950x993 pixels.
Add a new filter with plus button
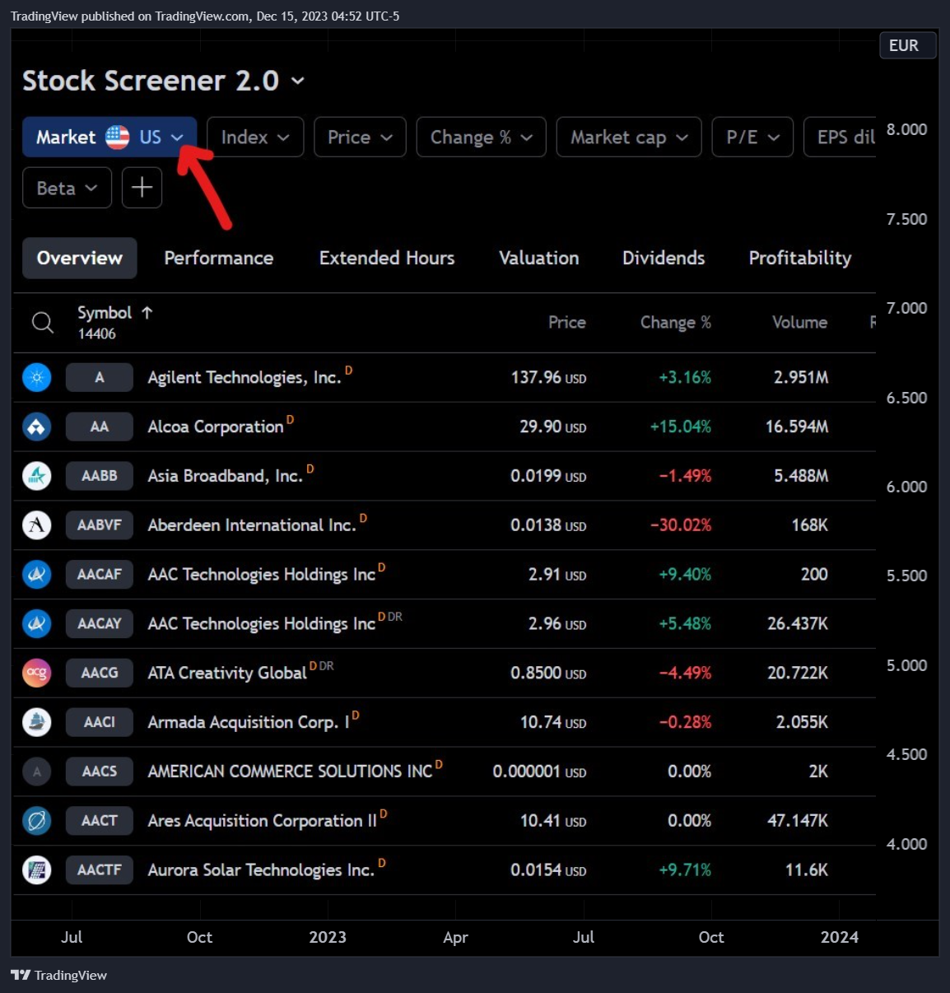[142, 188]
